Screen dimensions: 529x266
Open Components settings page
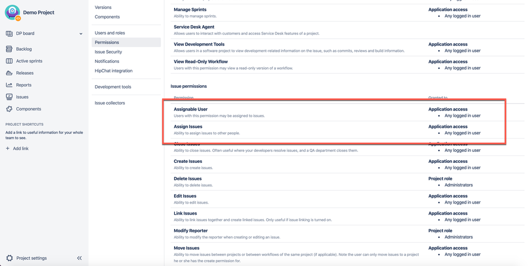click(107, 17)
